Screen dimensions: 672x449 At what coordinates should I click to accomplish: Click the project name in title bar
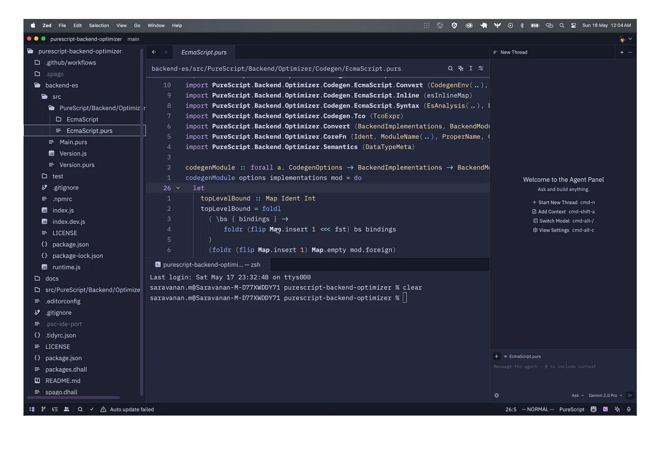[x=86, y=39]
